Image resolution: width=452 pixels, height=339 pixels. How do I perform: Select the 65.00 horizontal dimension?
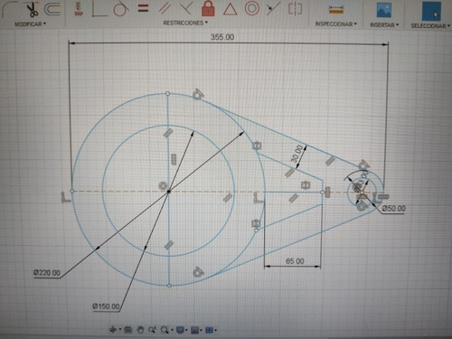pyautogui.click(x=295, y=261)
